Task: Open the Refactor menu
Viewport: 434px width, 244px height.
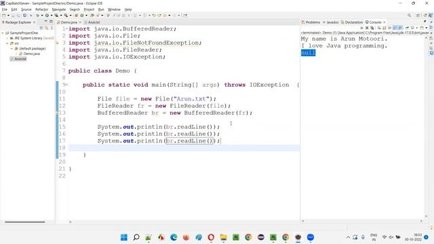Action: pos(42,9)
